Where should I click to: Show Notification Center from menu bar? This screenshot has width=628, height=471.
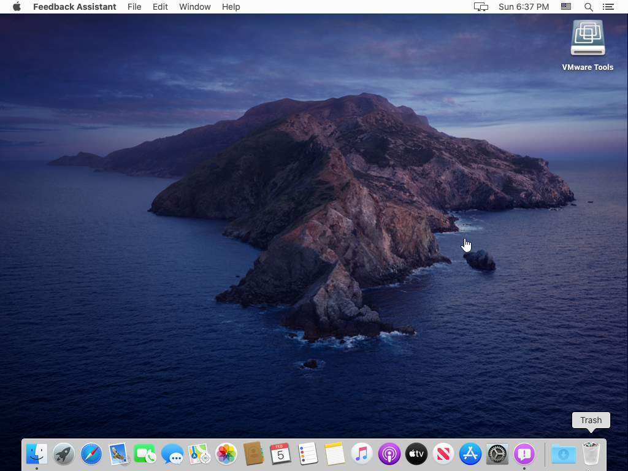[x=608, y=7]
